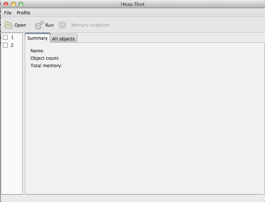Switch to the All objects tab
The image size is (265, 202).
pos(63,39)
